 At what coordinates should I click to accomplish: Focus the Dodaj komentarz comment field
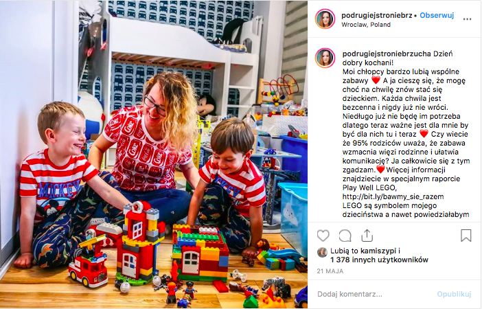(375, 295)
